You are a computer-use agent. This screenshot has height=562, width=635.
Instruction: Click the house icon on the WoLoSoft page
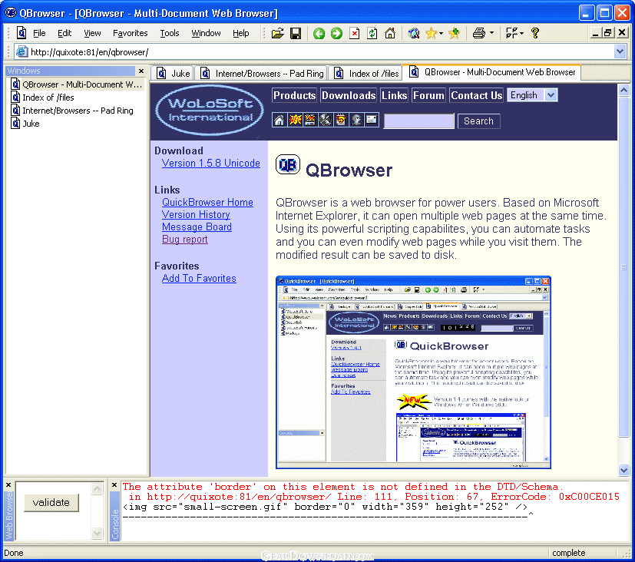coord(279,120)
